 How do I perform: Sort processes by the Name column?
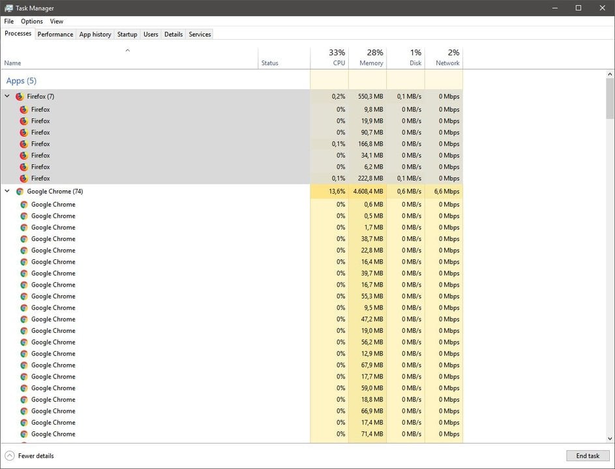click(129, 58)
